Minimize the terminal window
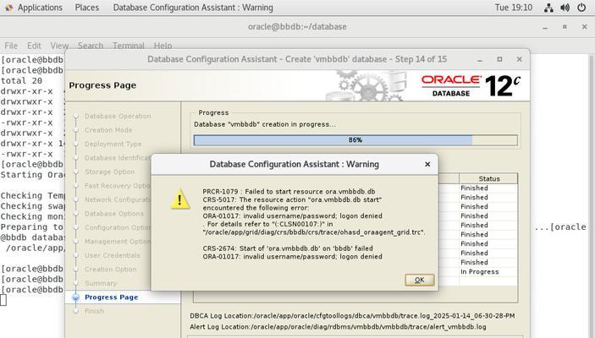The height and width of the screenshot is (338, 595). pyautogui.click(x=545, y=27)
